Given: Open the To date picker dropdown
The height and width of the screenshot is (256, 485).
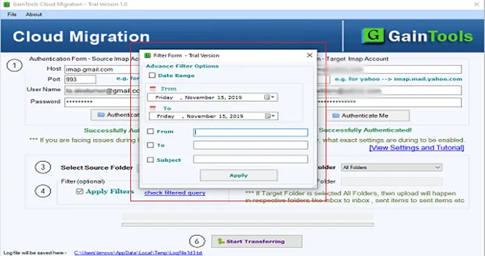Looking at the screenshot, I should click(x=271, y=116).
